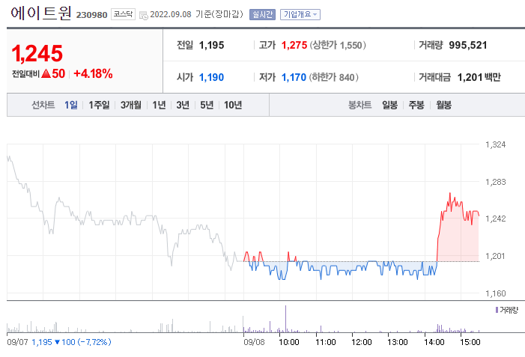Image resolution: width=525 pixels, height=357 pixels.
Task: Click the tallest purple volume bar
Action: pos(285,319)
